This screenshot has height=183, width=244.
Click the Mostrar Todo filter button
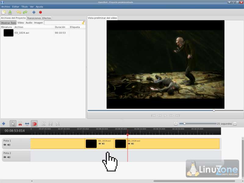coord(9,23)
